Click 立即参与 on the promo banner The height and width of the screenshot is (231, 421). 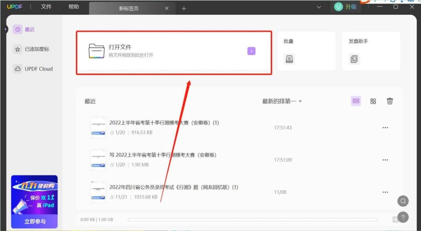(35, 221)
